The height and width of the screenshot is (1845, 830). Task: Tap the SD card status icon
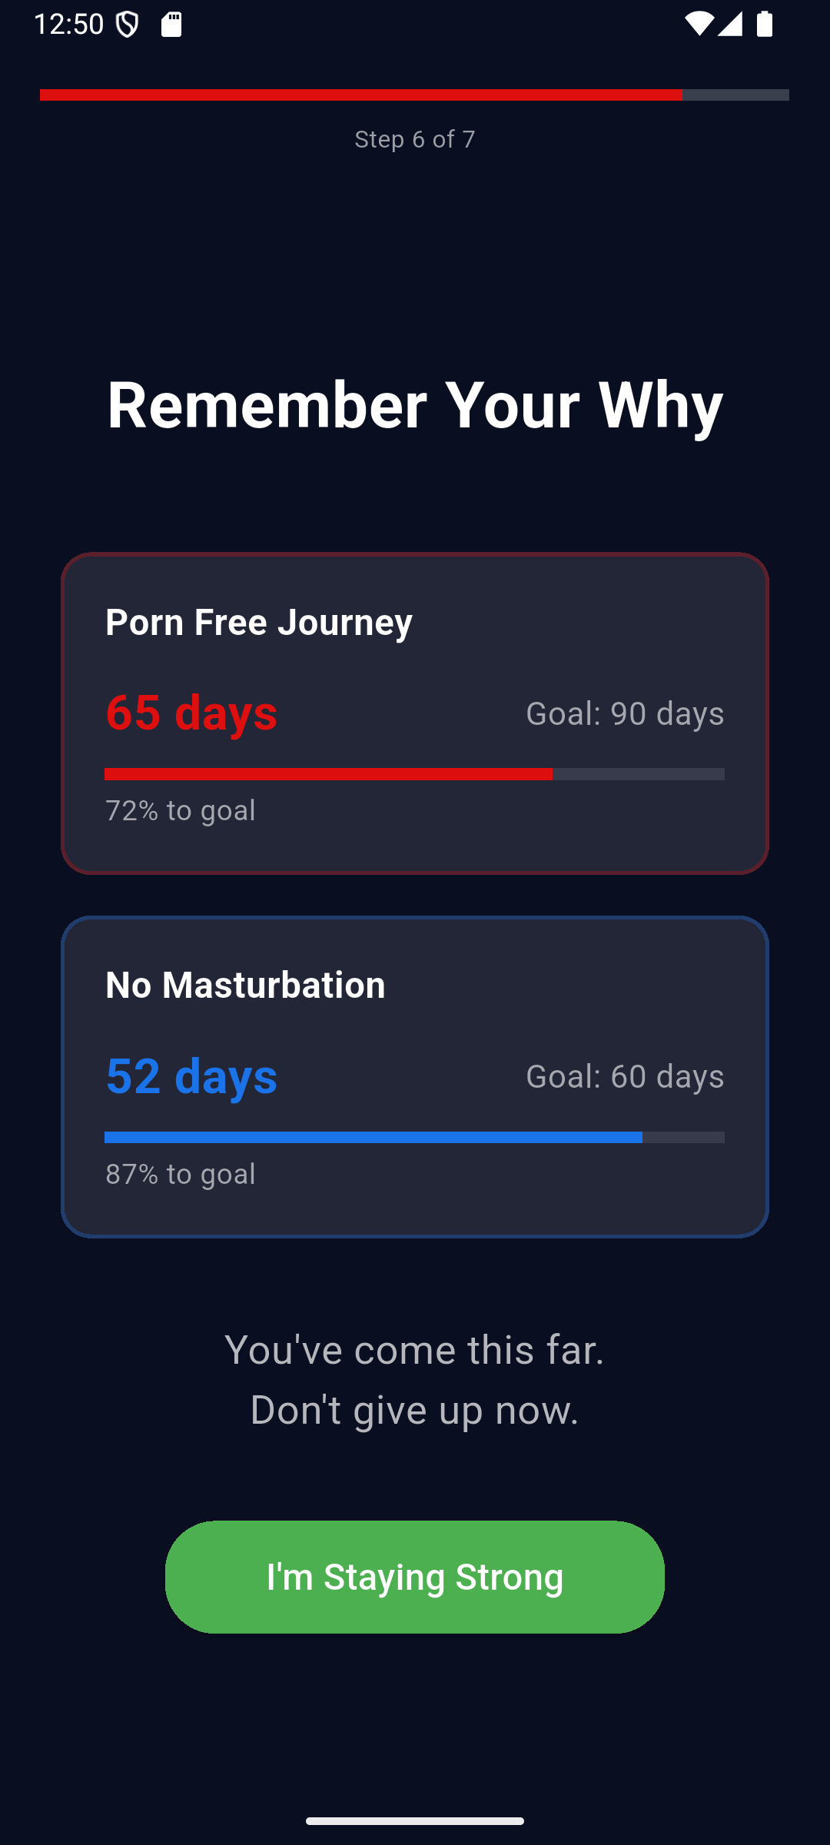[171, 25]
